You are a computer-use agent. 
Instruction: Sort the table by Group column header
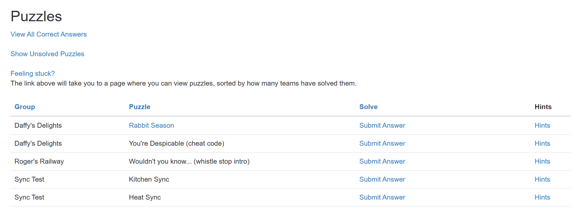25,107
